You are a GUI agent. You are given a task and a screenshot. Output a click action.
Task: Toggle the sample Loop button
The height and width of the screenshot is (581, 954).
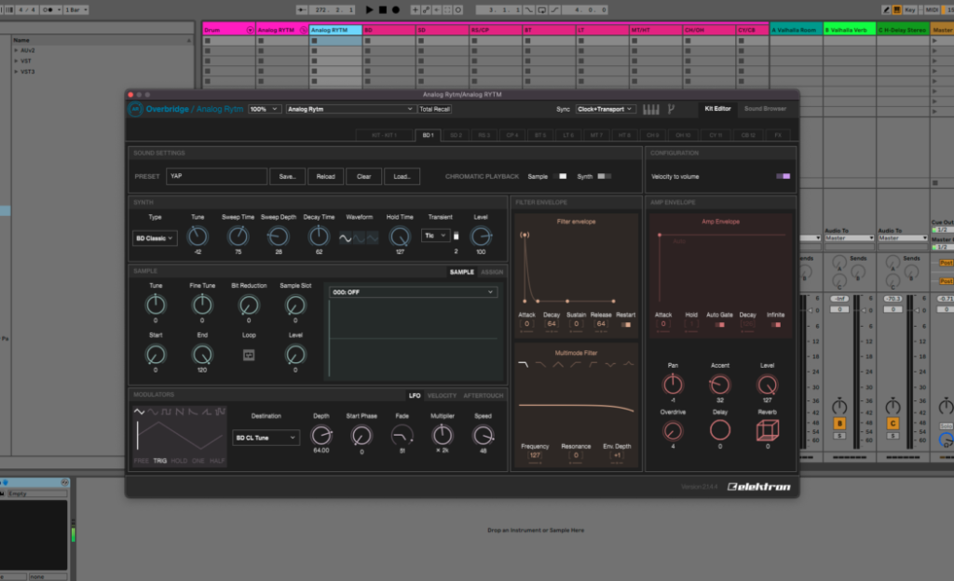(x=249, y=355)
